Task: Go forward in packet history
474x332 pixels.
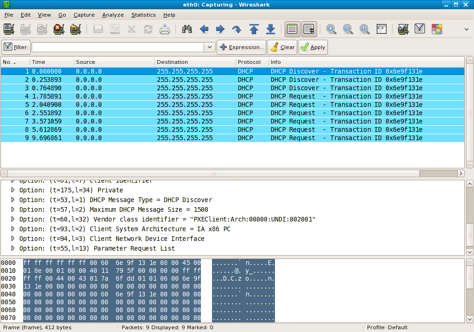Action: point(220,29)
